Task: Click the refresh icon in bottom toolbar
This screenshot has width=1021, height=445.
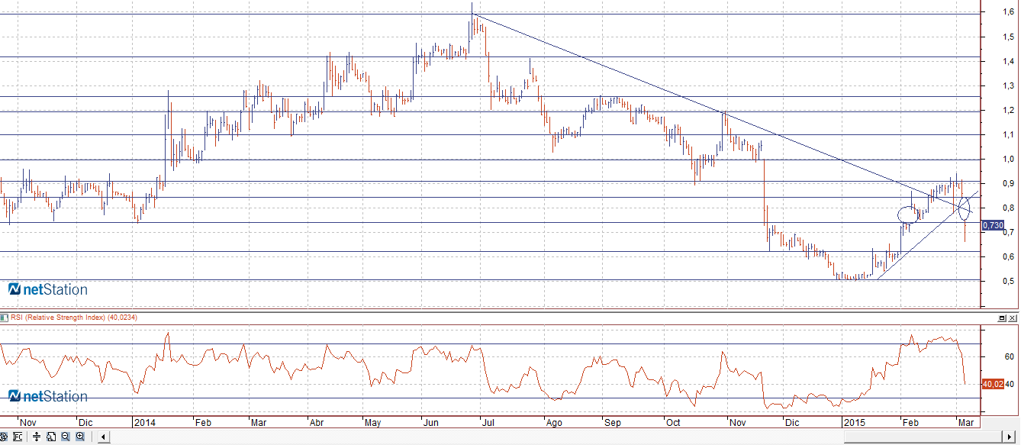Action: 4,437
